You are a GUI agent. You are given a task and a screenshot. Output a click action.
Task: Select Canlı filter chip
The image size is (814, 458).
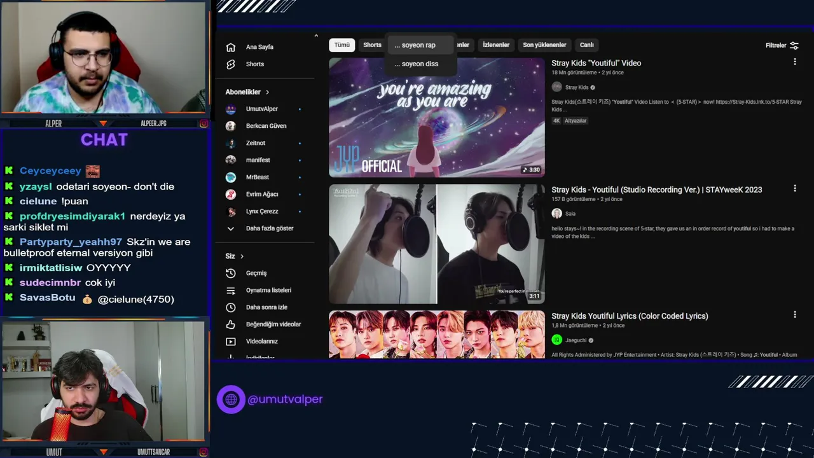click(x=586, y=45)
